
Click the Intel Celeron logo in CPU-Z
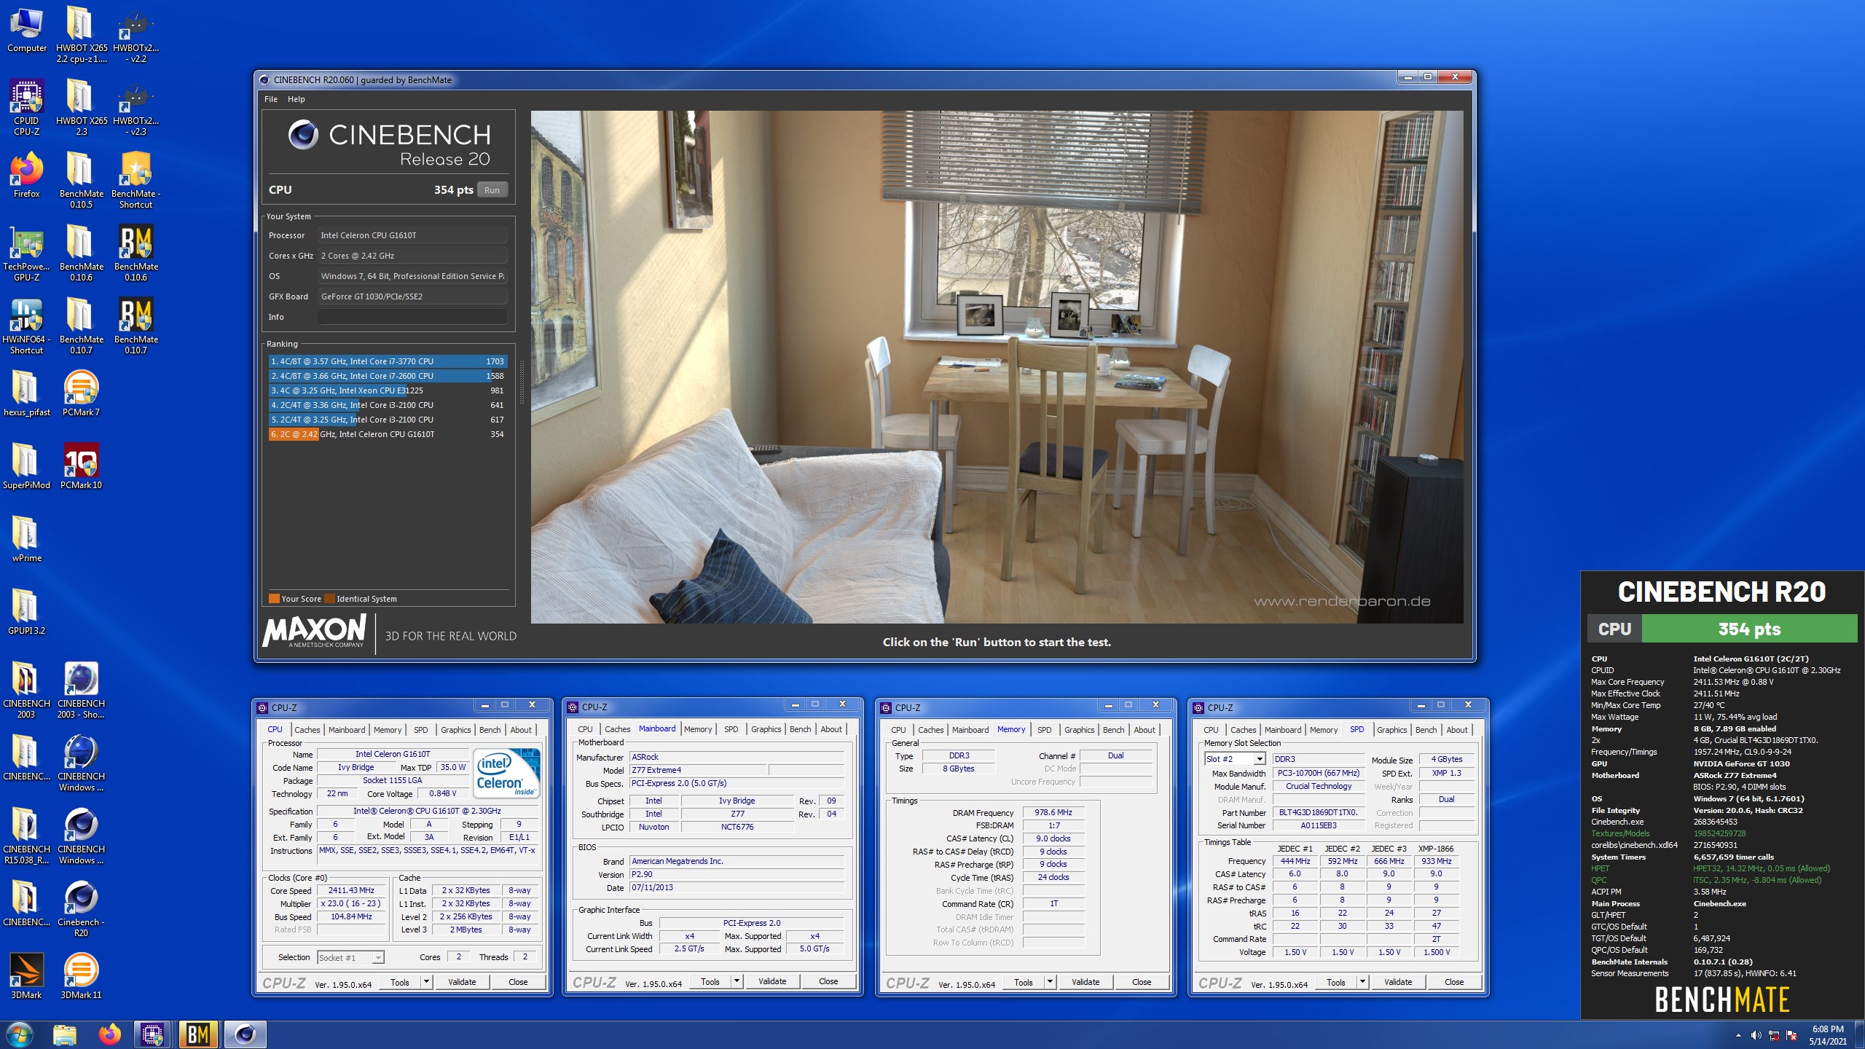tap(507, 774)
